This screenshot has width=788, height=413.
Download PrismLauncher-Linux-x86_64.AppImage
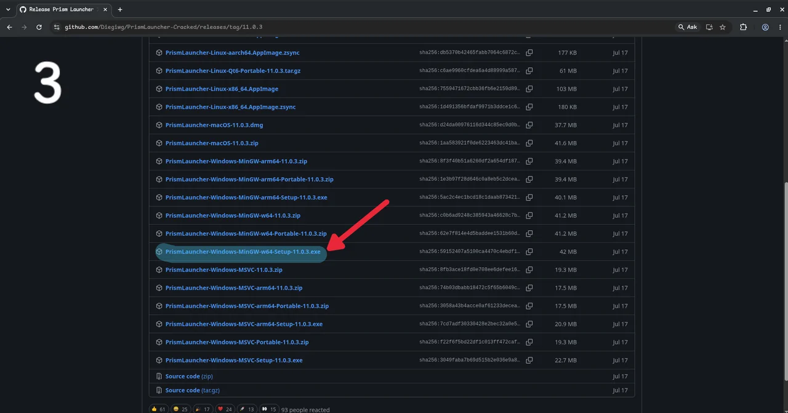tap(222, 89)
